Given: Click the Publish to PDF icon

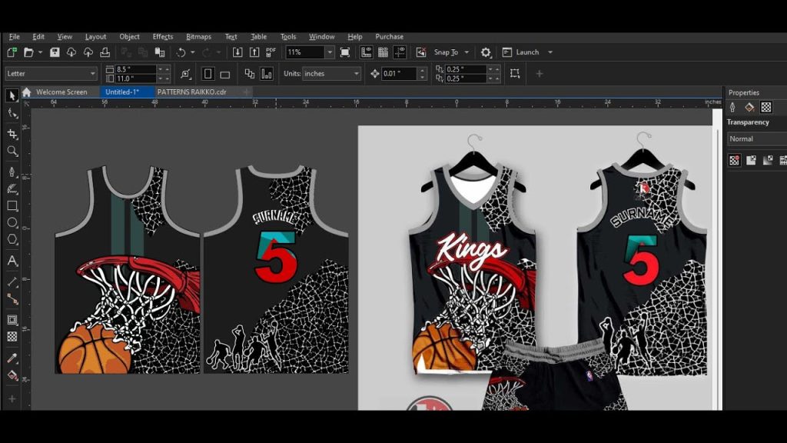Looking at the screenshot, I should 271,52.
